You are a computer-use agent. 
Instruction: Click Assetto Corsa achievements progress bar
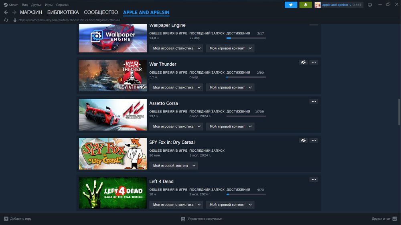pyautogui.click(x=246, y=116)
